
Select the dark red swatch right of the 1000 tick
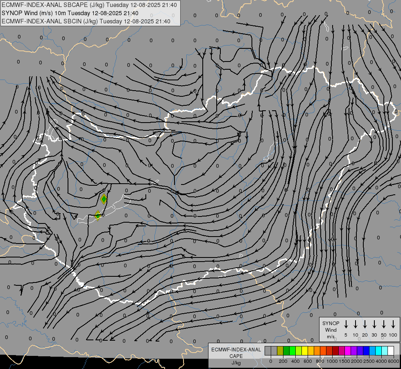click(336, 351)
